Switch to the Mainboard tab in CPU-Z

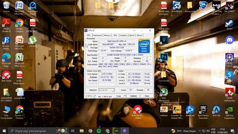(97, 35)
